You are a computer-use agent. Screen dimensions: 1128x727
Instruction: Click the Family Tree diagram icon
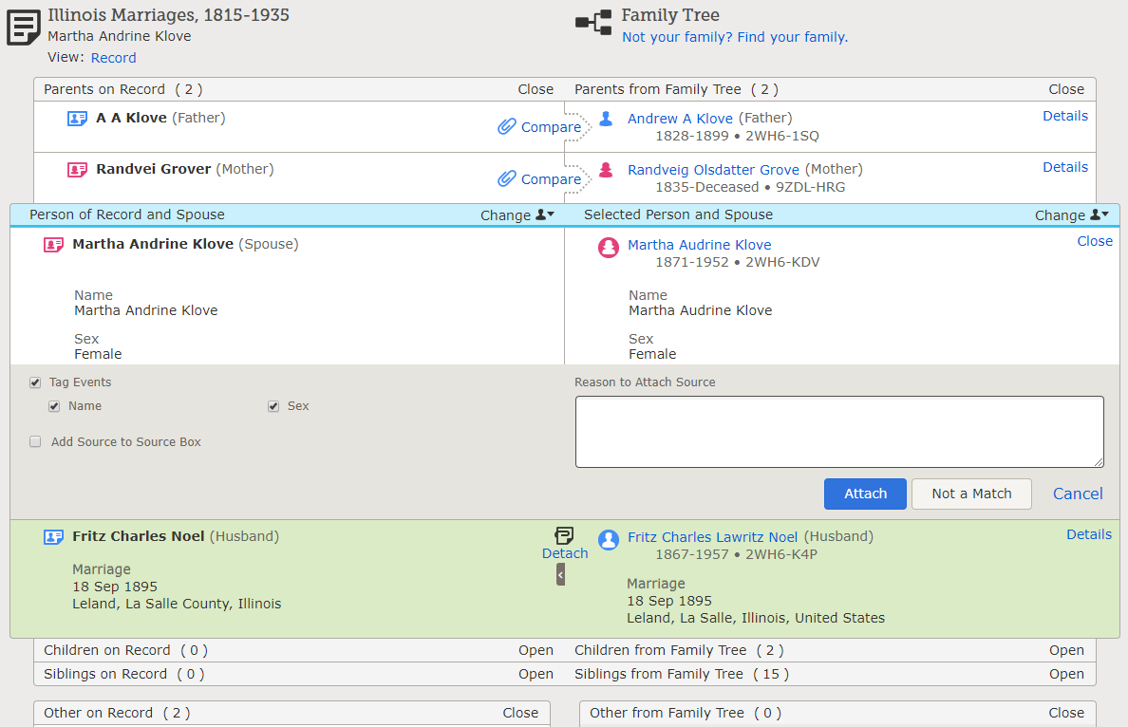click(593, 24)
